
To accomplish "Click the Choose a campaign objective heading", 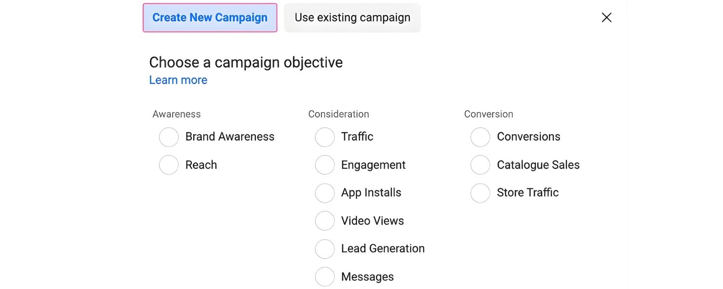I will click(246, 62).
